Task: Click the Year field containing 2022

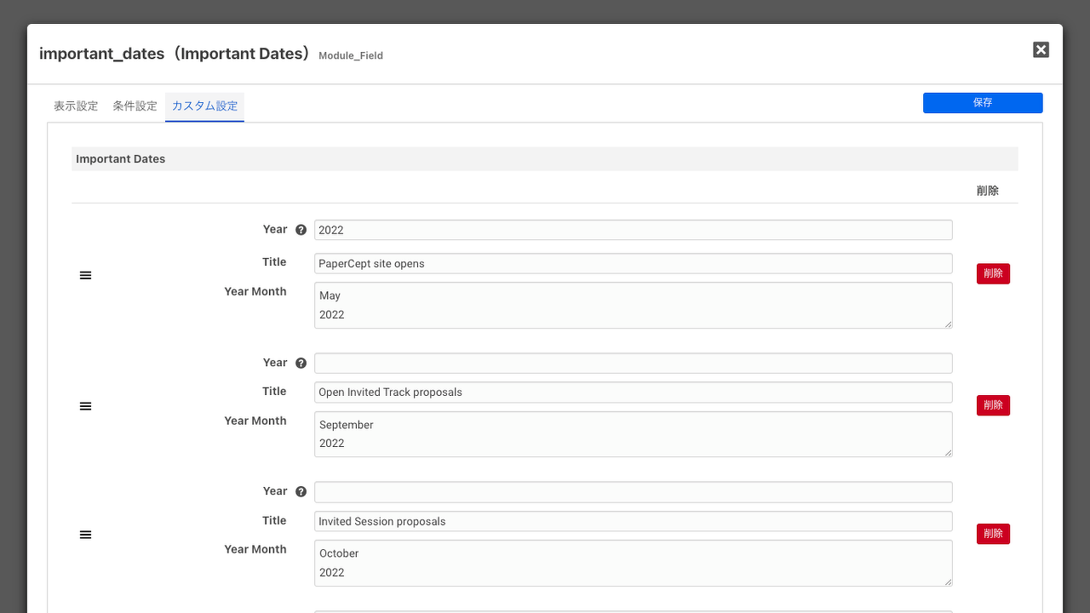Action: click(633, 230)
